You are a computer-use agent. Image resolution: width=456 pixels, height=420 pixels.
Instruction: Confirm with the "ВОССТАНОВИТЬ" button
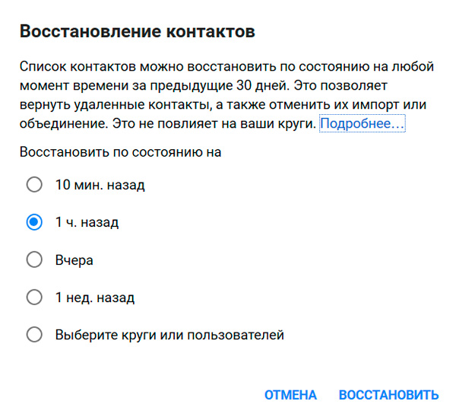coord(388,395)
